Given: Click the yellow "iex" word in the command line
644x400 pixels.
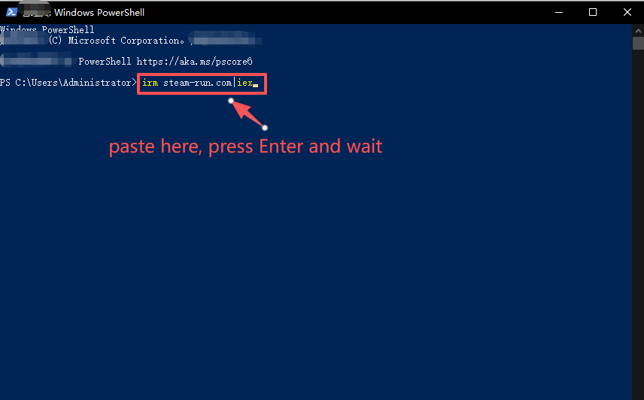Looking at the screenshot, I should point(245,83).
